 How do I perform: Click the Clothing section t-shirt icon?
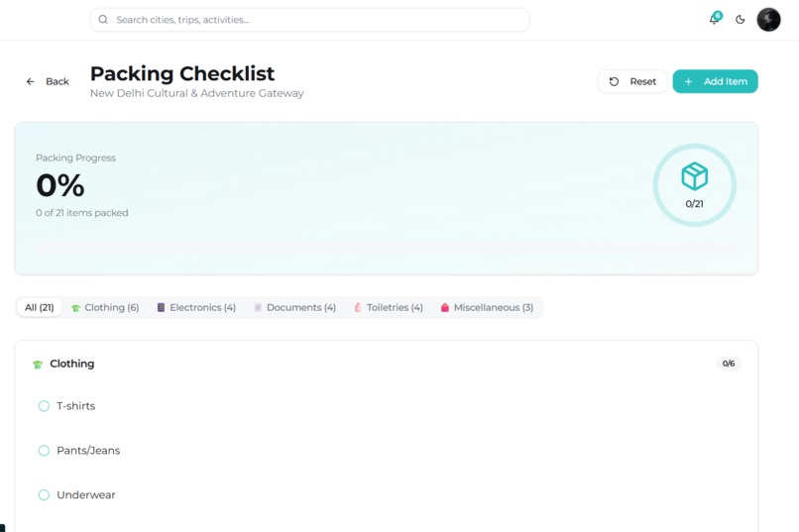[38, 364]
